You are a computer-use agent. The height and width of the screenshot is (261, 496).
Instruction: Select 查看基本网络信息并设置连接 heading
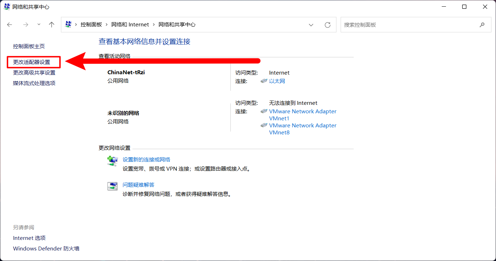(x=144, y=42)
